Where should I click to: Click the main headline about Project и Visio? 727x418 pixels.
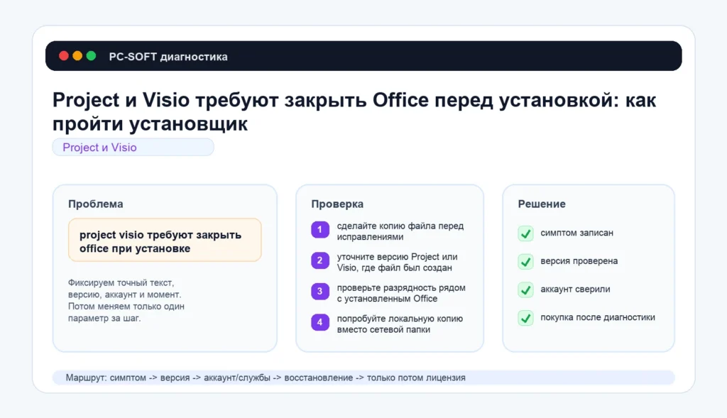pos(354,111)
